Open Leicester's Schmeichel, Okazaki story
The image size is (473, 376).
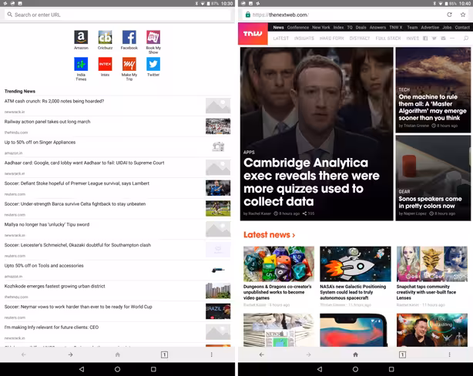tap(118, 250)
